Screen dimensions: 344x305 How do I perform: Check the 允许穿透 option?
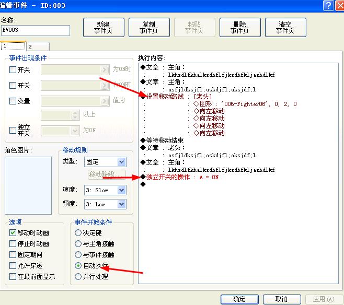(x=13, y=265)
